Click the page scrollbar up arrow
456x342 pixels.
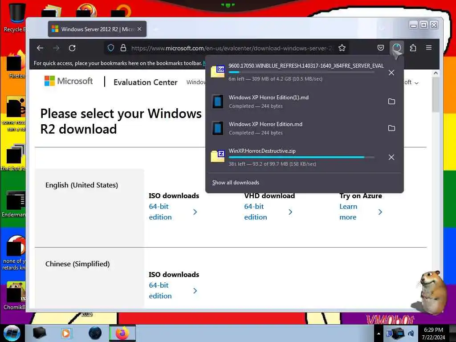pos(436,73)
